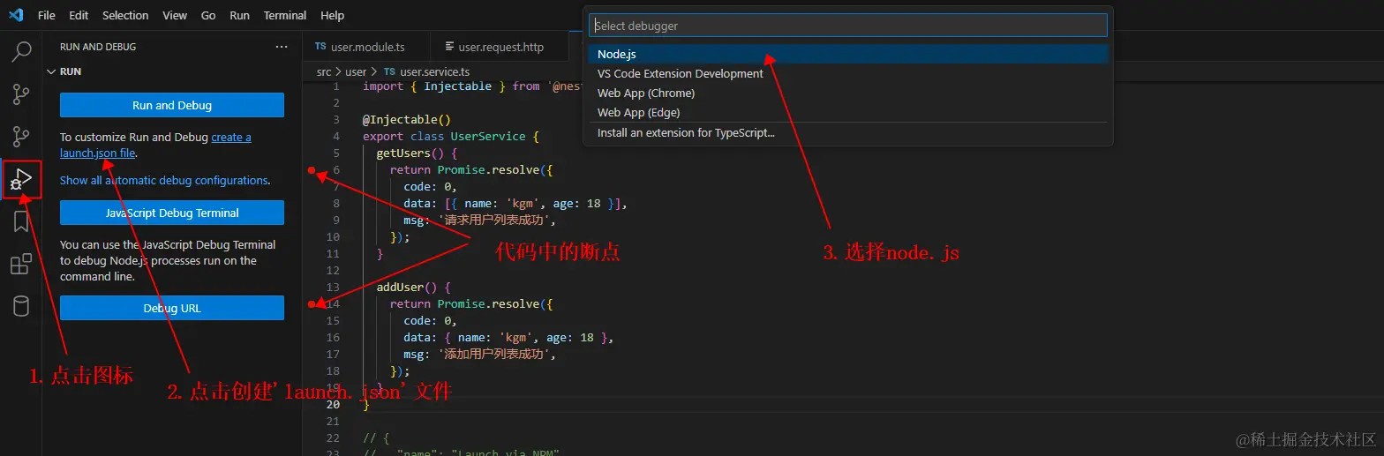Click the user folder breadcrumb segment
This screenshot has height=456, width=1384.
click(356, 71)
